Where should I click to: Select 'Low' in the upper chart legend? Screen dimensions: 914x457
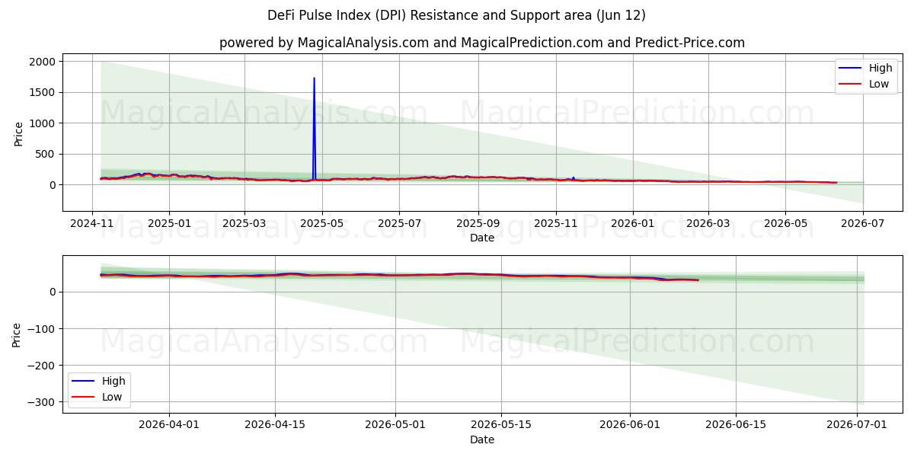(879, 84)
